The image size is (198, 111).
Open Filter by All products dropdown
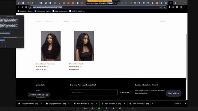(x=51, y=21)
